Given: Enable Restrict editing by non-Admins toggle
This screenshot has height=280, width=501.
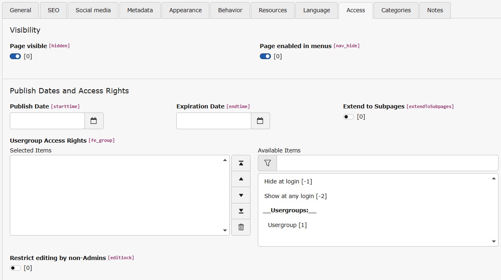Looking at the screenshot, I should (16, 268).
